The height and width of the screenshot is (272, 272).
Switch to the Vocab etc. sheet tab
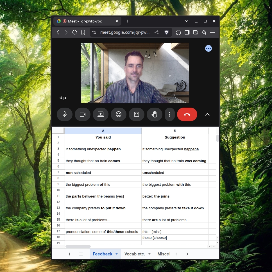click(135, 254)
